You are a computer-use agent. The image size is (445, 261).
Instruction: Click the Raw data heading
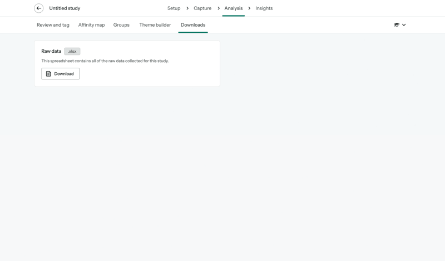[51, 51]
